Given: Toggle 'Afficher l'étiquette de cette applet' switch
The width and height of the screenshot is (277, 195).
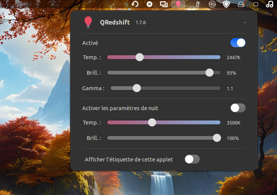Looking at the screenshot, I should (192, 159).
